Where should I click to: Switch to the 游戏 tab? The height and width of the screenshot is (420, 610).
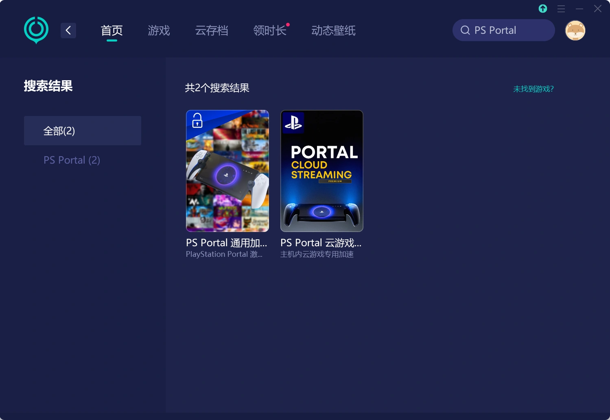[x=159, y=31]
